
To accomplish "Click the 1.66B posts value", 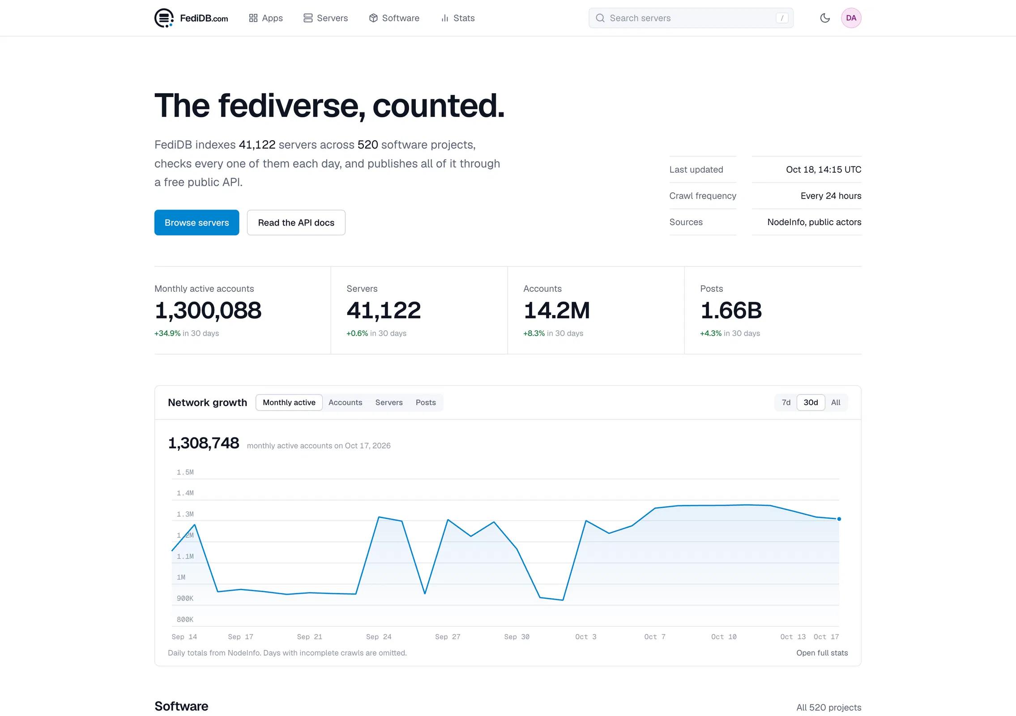I will pos(731,311).
